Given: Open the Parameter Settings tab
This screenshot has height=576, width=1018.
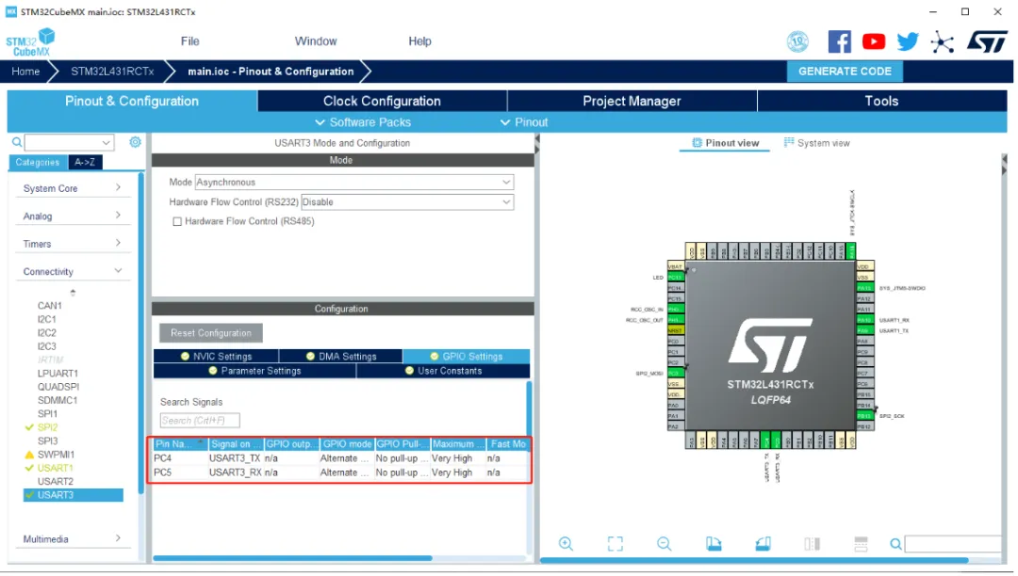Looking at the screenshot, I should 254,371.
